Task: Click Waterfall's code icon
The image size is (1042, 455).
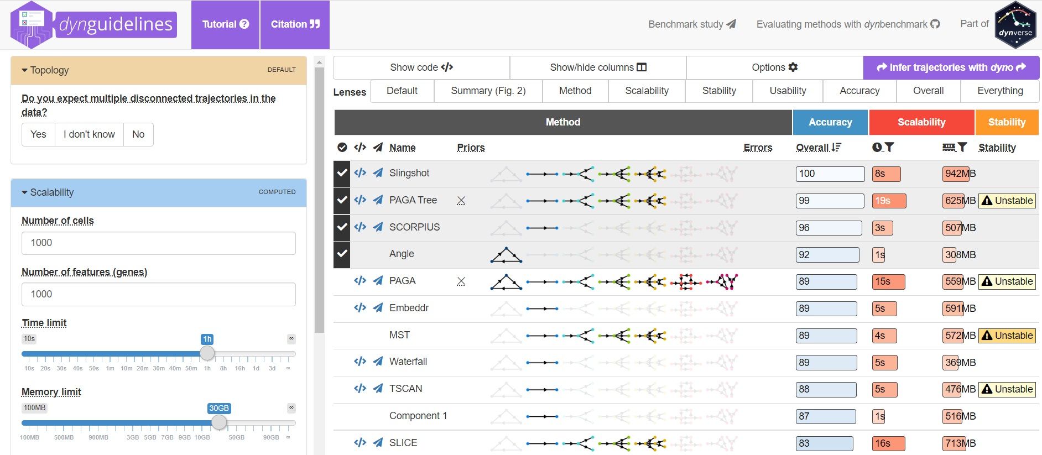Action: [360, 361]
